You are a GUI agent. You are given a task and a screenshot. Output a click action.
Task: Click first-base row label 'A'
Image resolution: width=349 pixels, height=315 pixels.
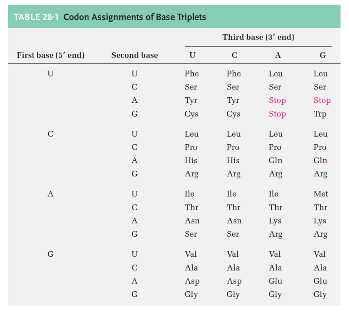click(50, 194)
